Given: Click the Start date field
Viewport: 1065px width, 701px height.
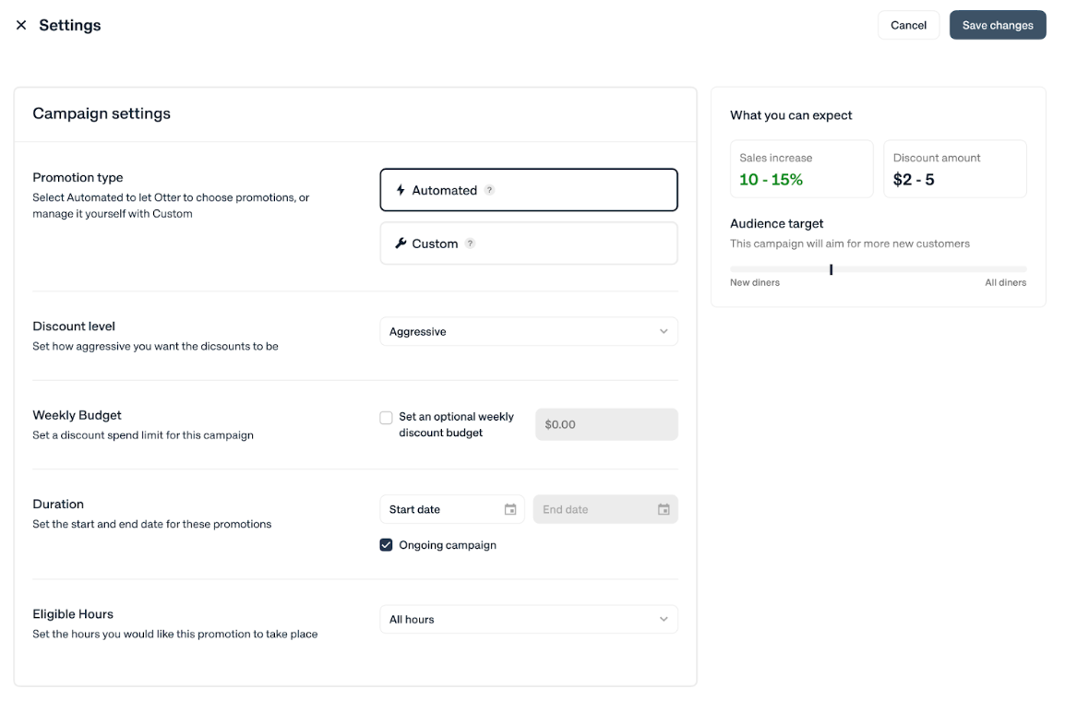Looking at the screenshot, I should (451, 510).
